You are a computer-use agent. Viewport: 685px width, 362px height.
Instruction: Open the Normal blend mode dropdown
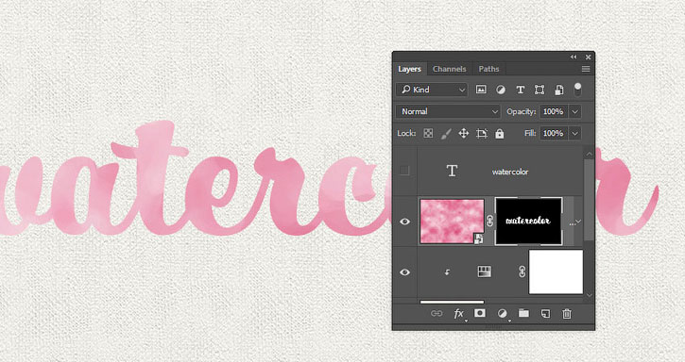(x=448, y=111)
